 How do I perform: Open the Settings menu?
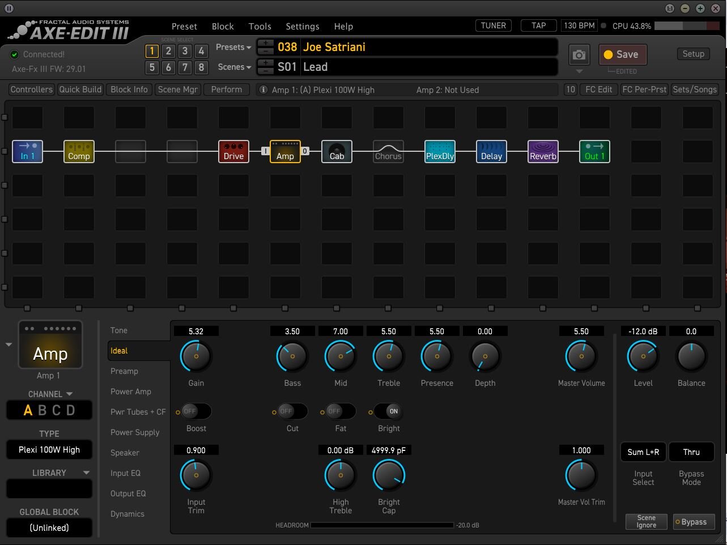coord(302,26)
